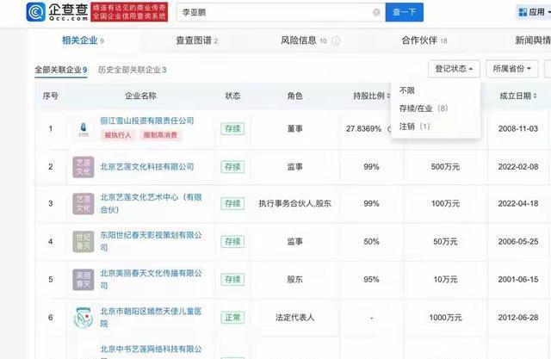Switch to the 查查图谱 tab

pos(196,40)
